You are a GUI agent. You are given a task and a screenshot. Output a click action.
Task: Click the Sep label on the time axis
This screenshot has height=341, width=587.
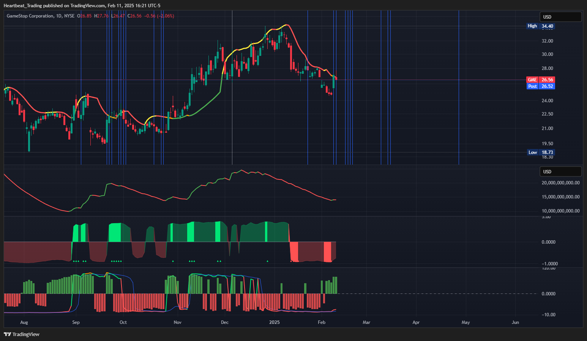point(76,322)
